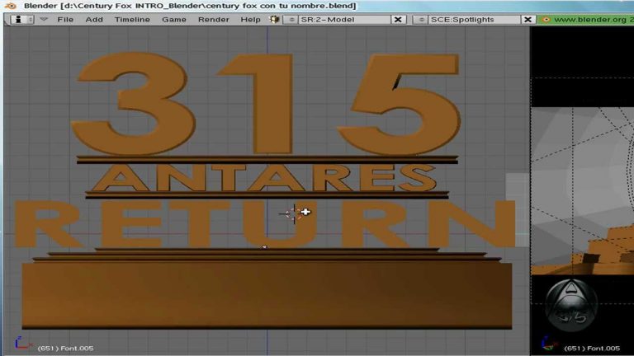
Task: Delete the Spotlights scene with its X
Action: pyautogui.click(x=528, y=20)
